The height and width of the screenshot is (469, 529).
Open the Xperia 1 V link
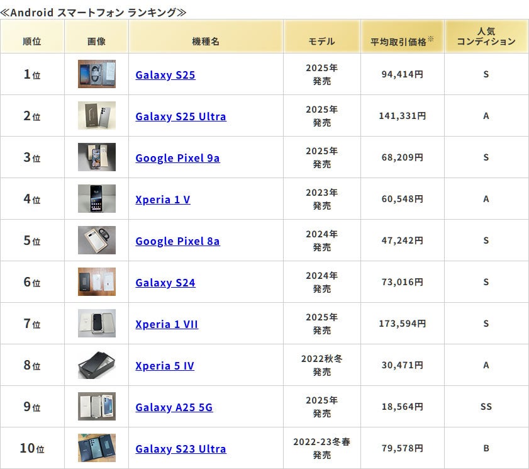tap(163, 200)
